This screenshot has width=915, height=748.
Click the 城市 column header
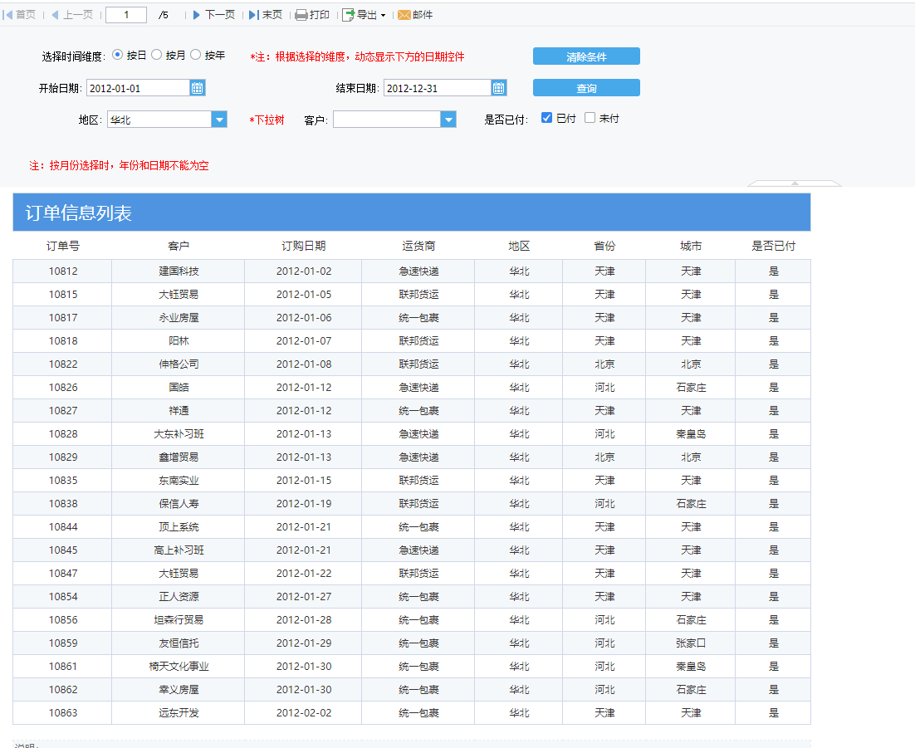pyautogui.click(x=691, y=247)
